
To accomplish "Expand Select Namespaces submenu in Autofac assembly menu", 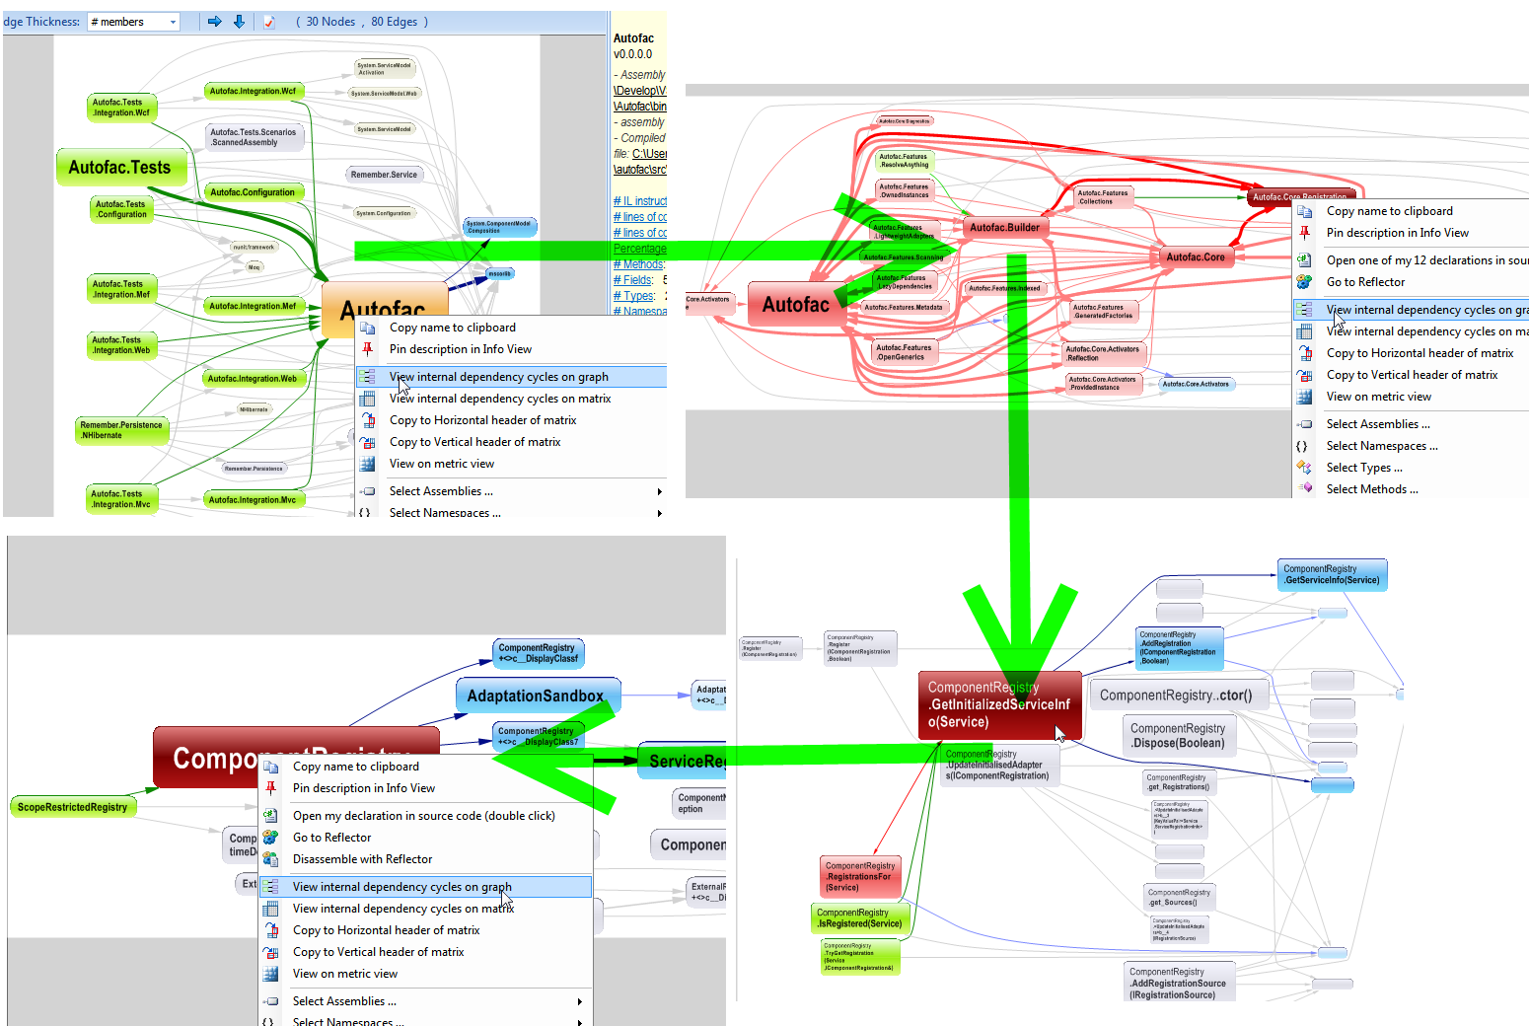I will coord(660,513).
